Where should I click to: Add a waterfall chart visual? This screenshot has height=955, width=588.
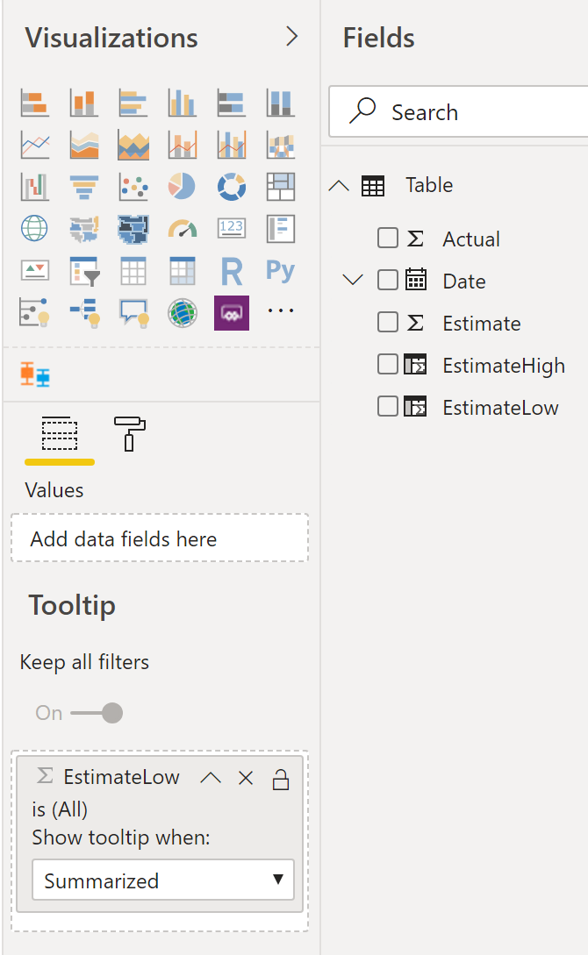pos(35,187)
